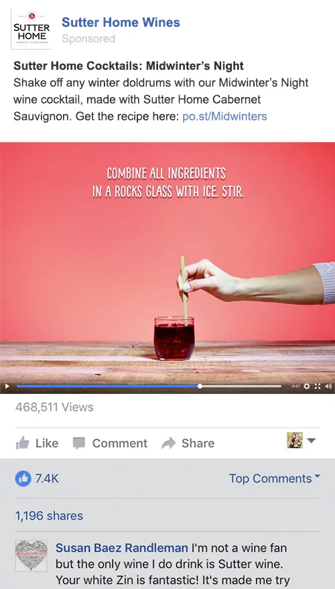This screenshot has height=589, width=335.
Task: Open Susan Baez Randleman's profile
Action: coord(122,547)
